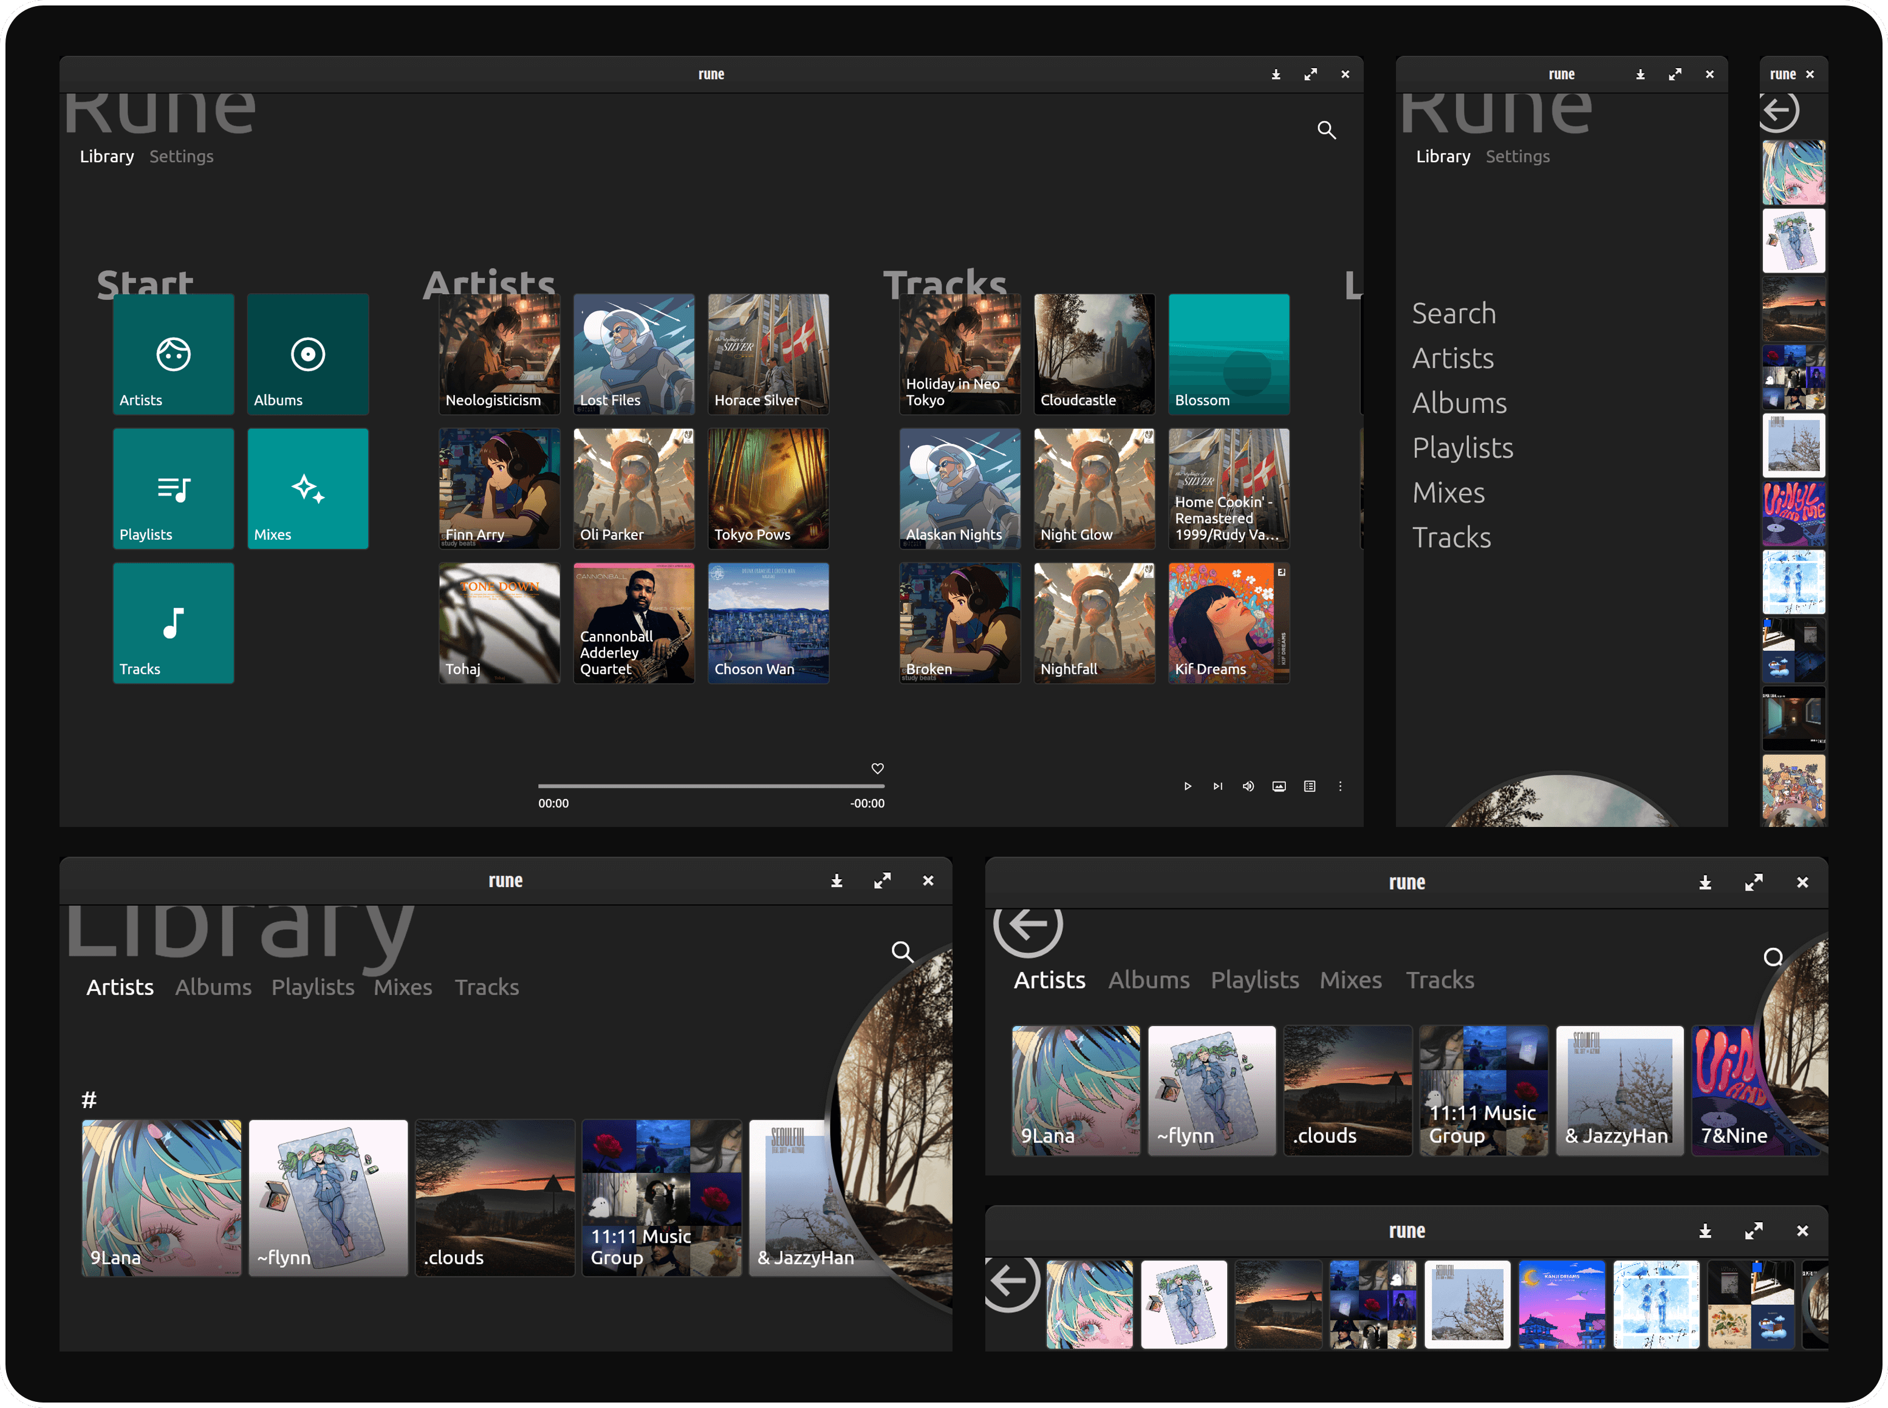The image size is (1888, 1408).
Task: Open the Mixes tile in Start
Action: 308,488
